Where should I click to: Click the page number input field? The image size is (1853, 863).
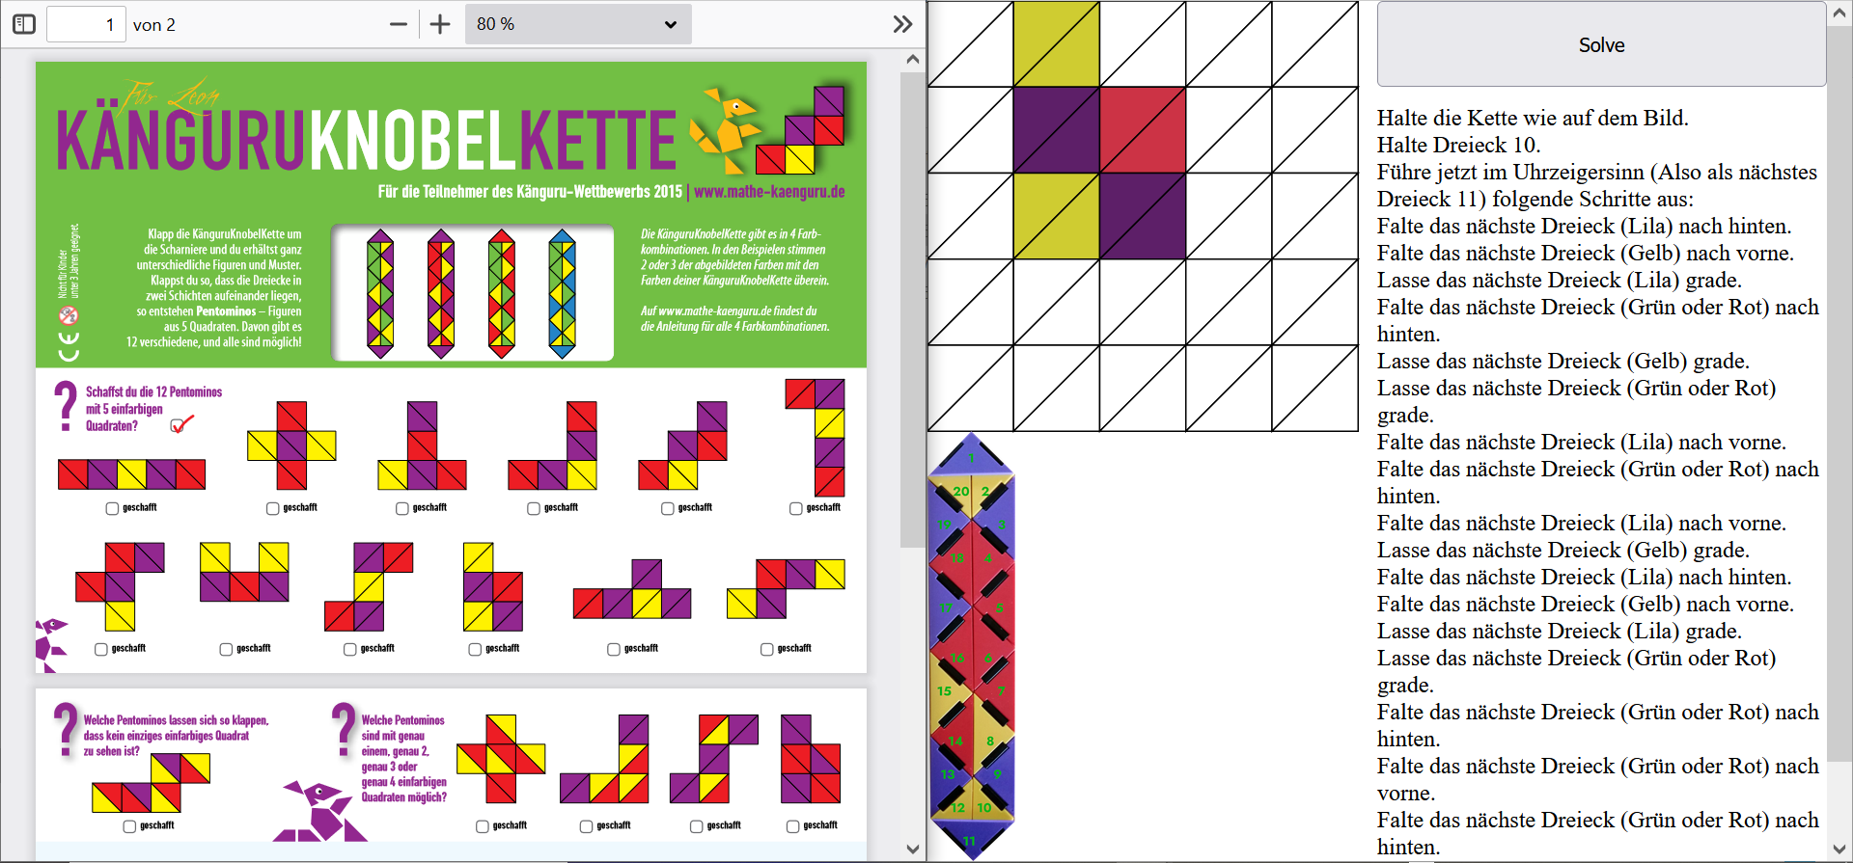pyautogui.click(x=87, y=24)
